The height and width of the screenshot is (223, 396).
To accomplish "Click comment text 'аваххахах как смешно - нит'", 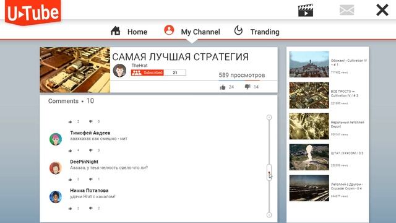I will [x=99, y=139].
